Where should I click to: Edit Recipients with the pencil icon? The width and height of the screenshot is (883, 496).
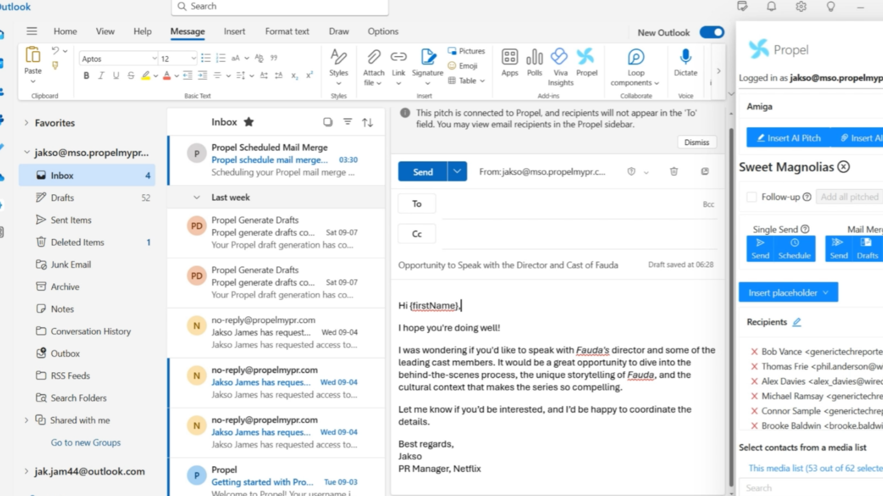797,322
